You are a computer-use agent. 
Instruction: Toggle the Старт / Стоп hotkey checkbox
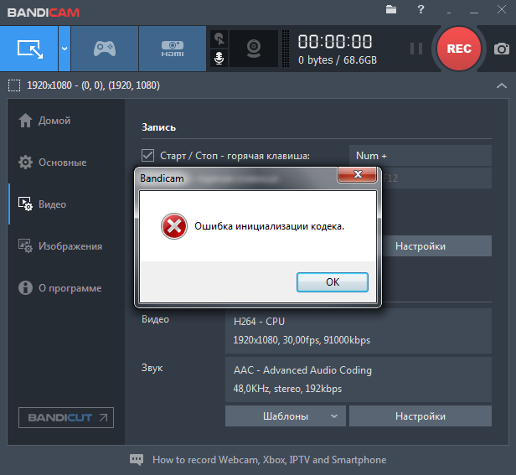(147, 155)
